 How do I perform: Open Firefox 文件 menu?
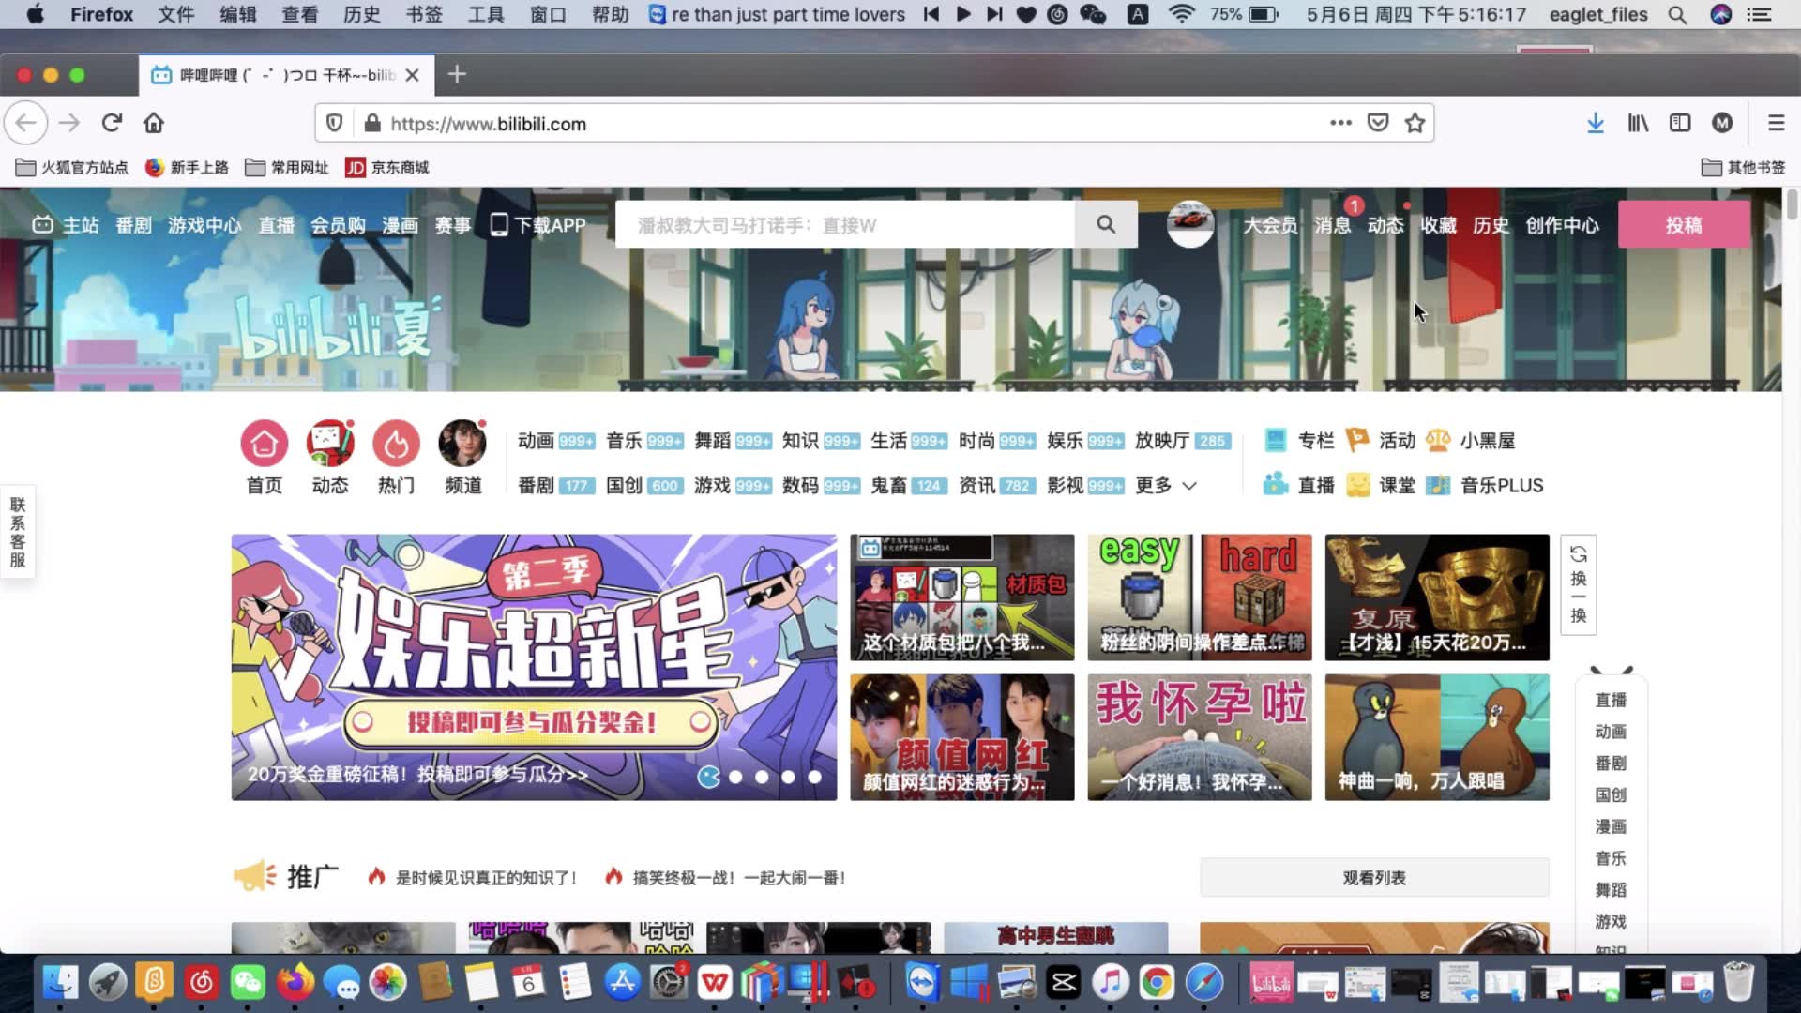tap(176, 14)
